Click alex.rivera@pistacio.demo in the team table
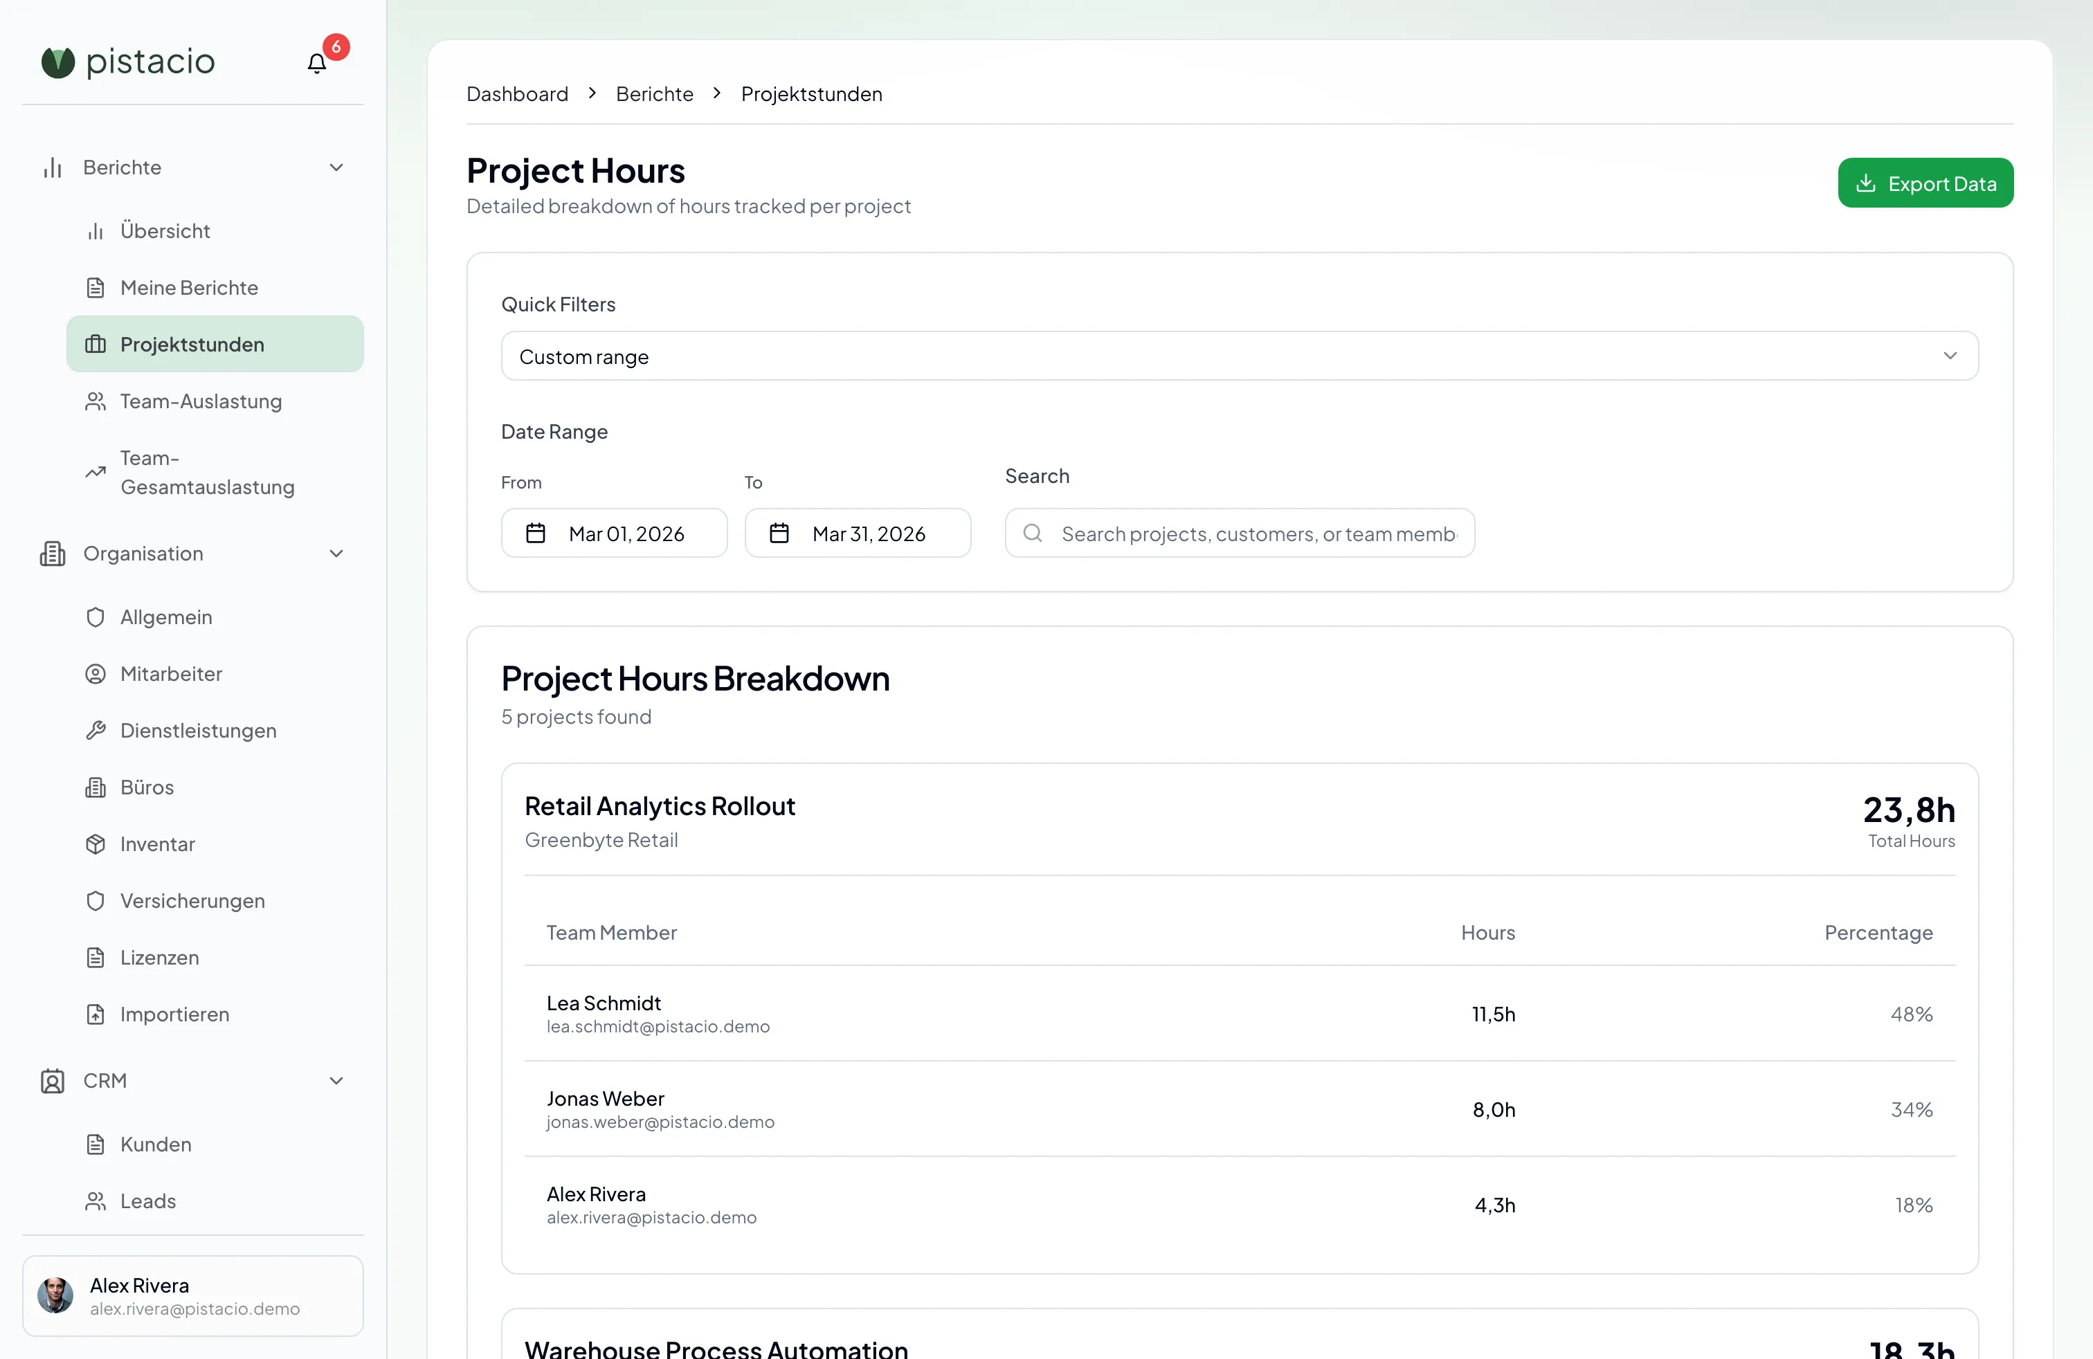The image size is (2093, 1359). click(x=652, y=1219)
